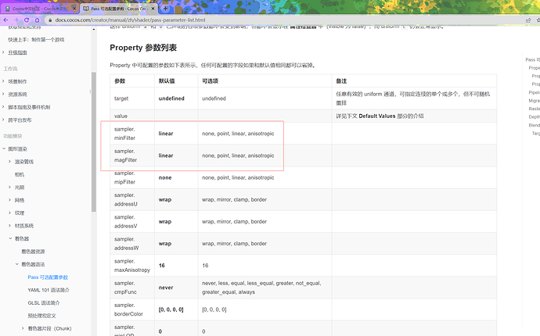540x336 pixels.
Task: Select the Pass 可选配置参数 browser tab
Action: pos(119,9)
